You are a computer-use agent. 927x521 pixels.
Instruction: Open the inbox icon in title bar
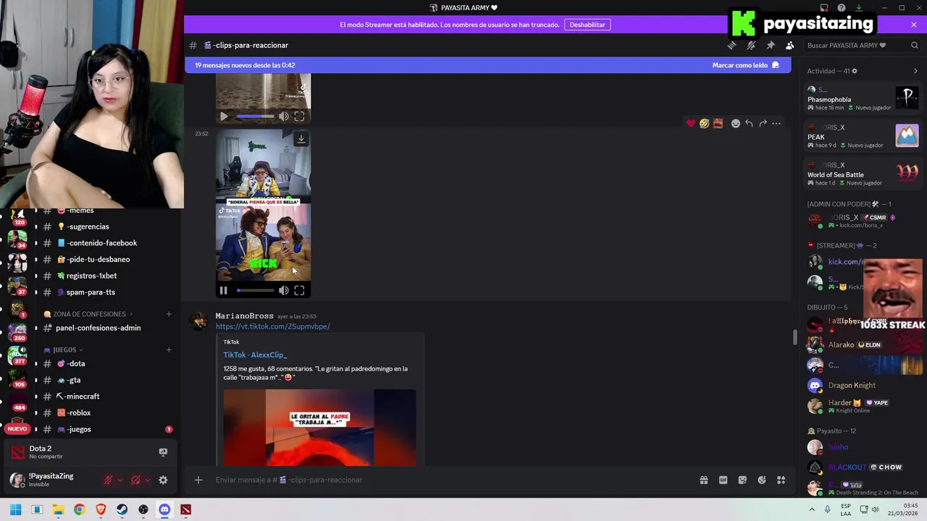point(824,8)
